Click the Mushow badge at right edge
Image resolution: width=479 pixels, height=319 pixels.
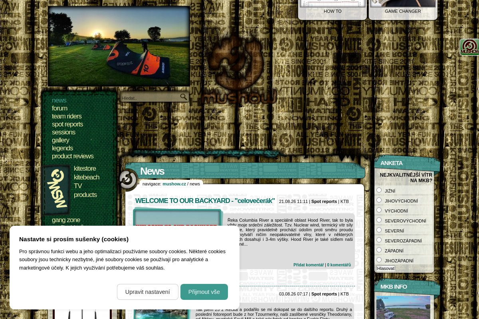pos(469,47)
